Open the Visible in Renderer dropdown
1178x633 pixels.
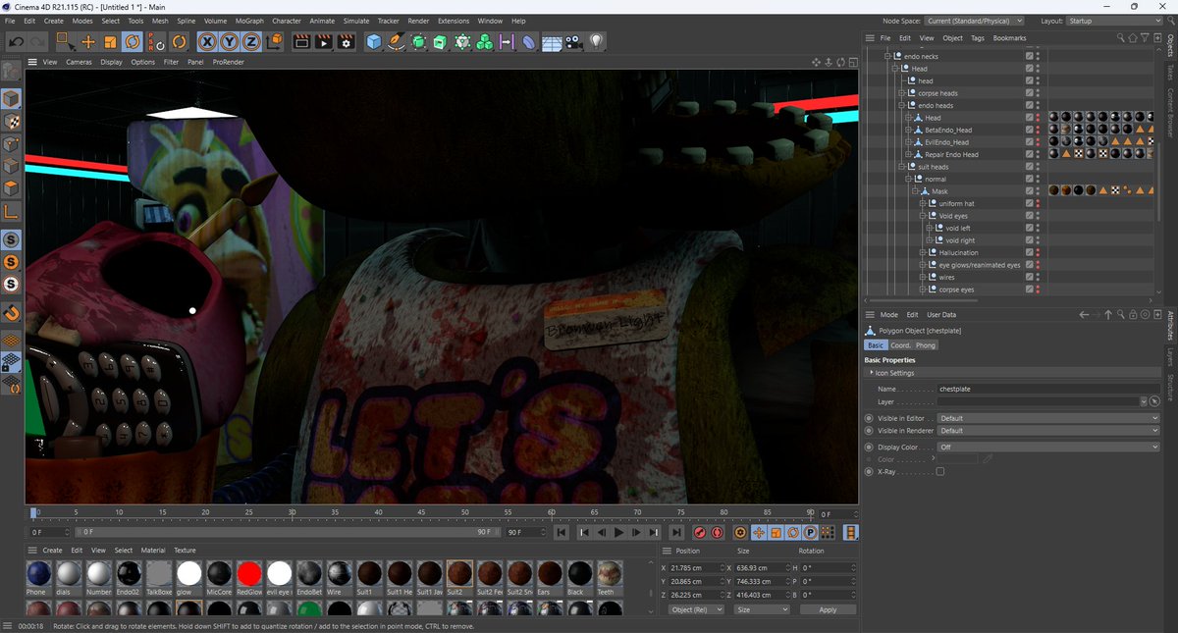click(x=1048, y=431)
